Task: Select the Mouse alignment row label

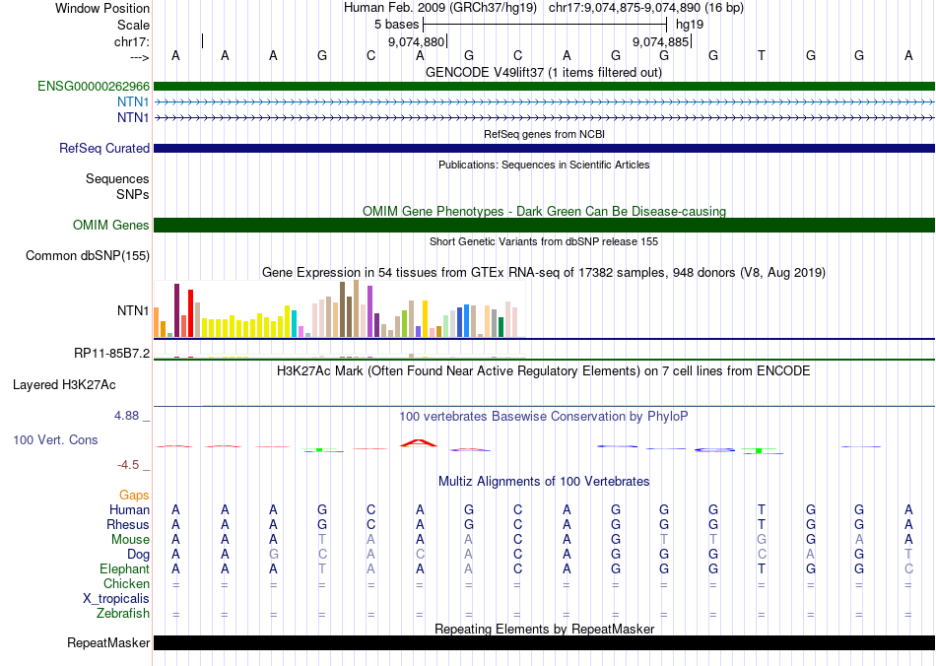Action: click(x=130, y=540)
